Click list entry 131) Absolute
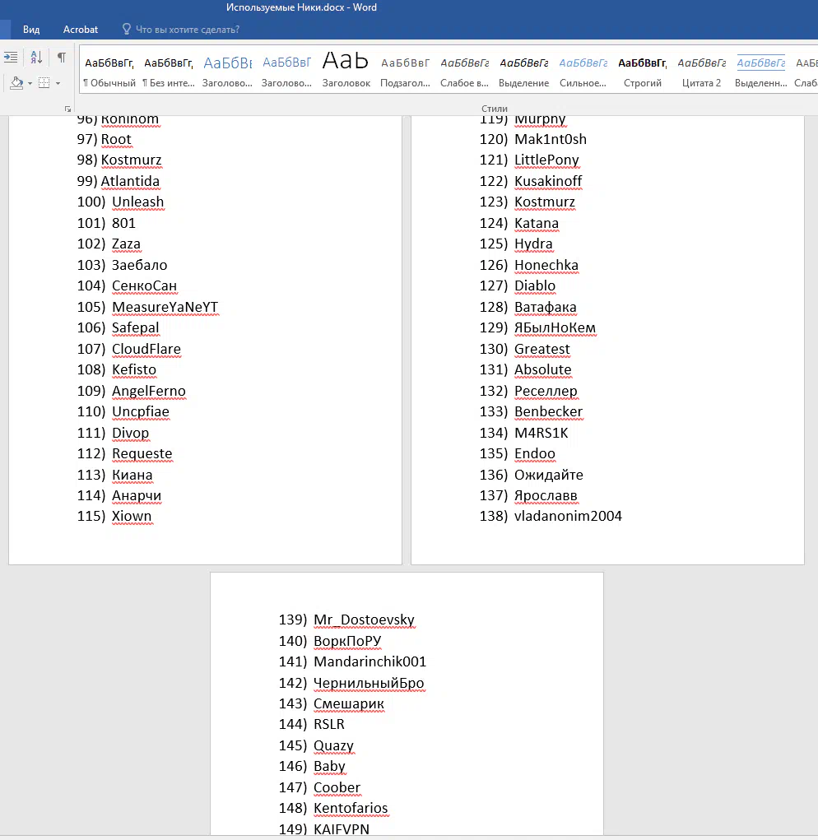The image size is (818, 840). 526,369
